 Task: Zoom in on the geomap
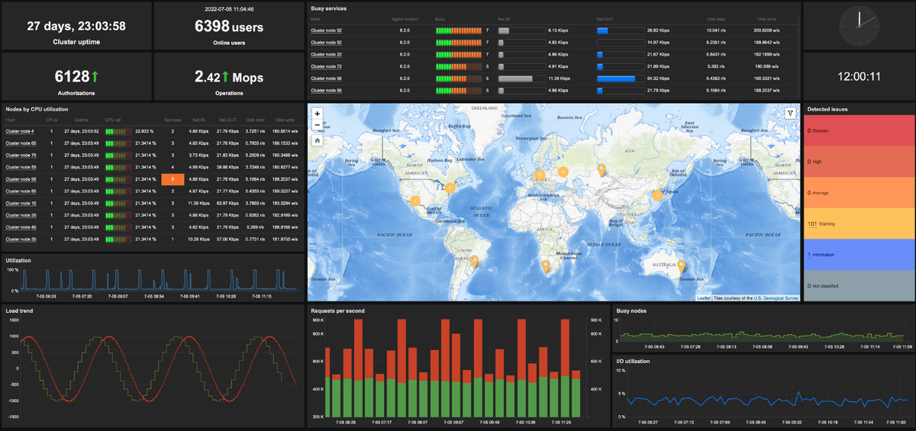(318, 113)
